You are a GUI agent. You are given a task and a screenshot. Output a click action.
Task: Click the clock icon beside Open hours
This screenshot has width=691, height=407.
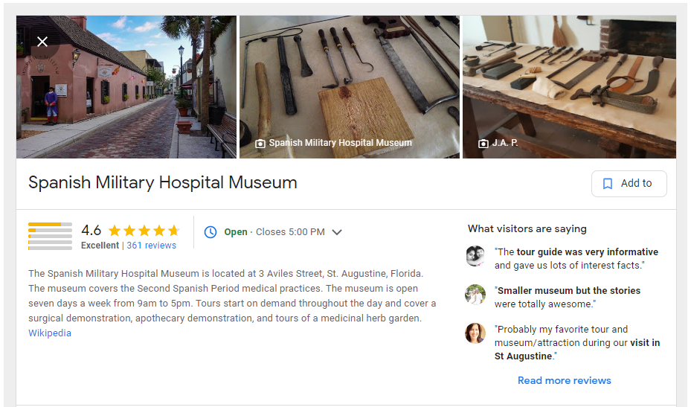tap(210, 232)
